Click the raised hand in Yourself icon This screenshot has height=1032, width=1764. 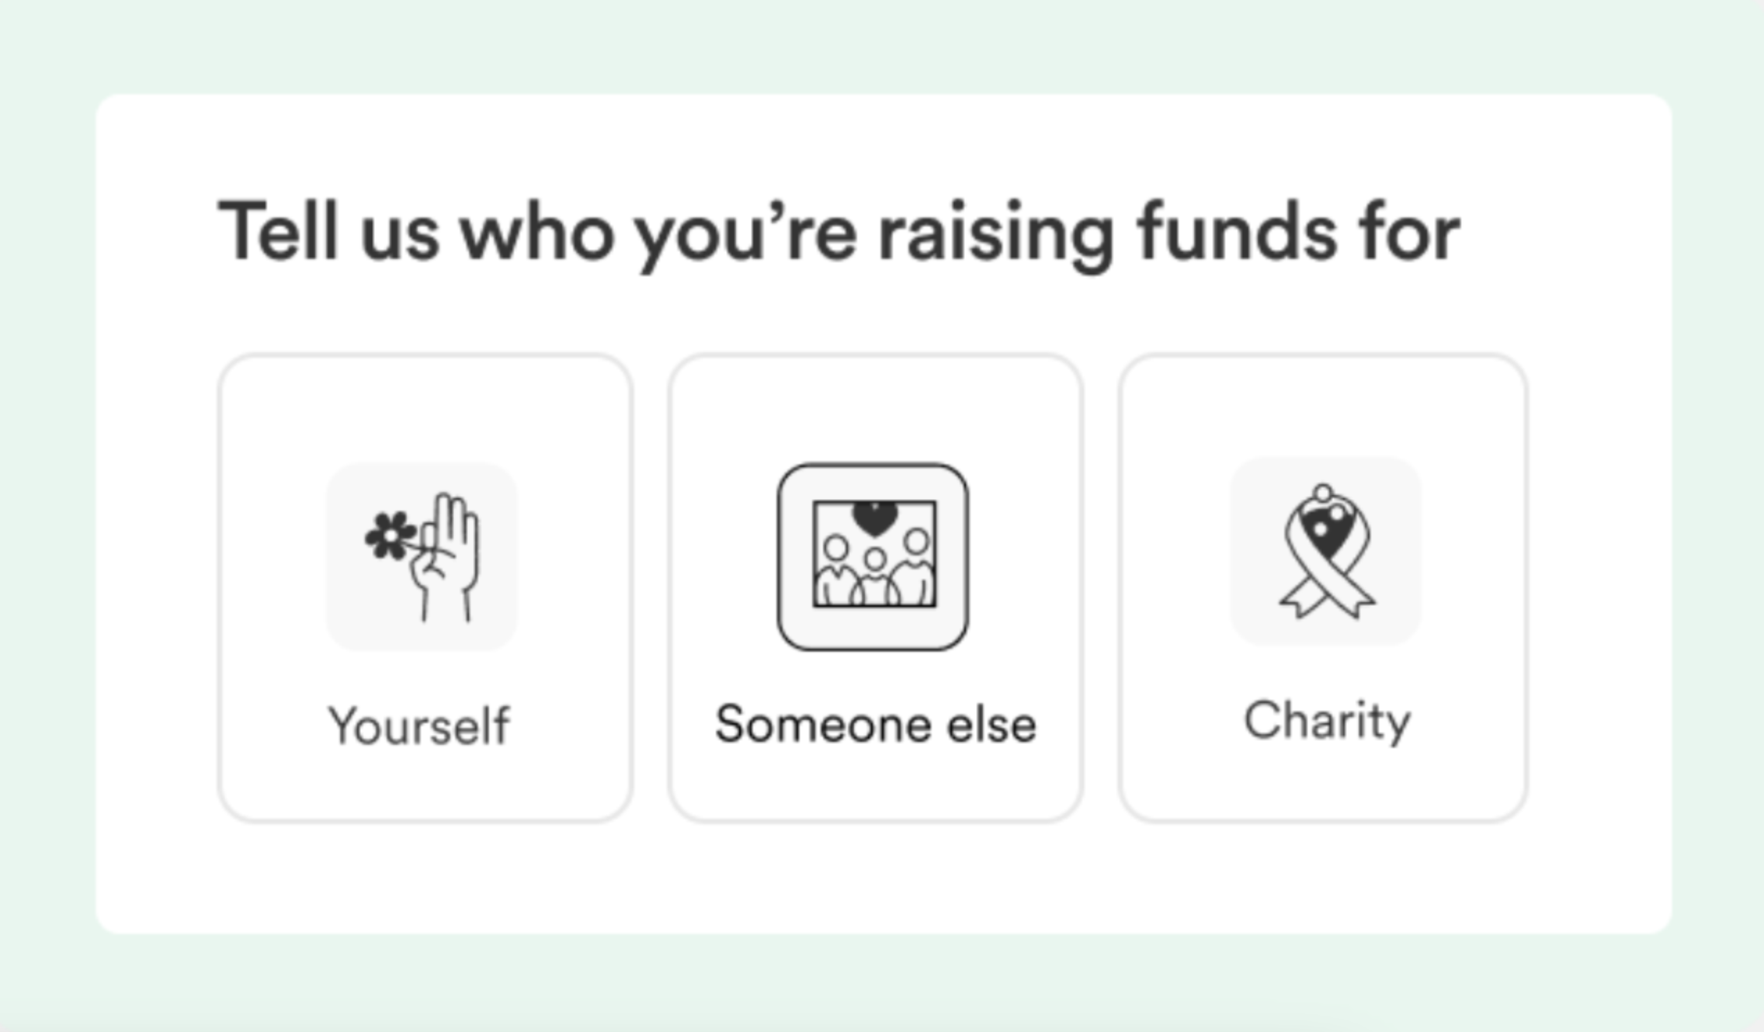450,543
